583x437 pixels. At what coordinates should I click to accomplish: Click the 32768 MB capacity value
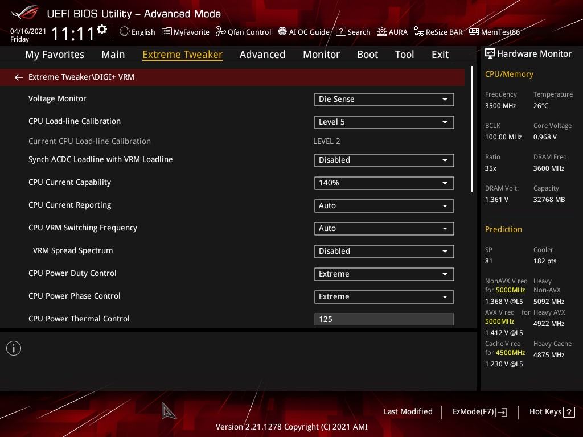(549, 200)
